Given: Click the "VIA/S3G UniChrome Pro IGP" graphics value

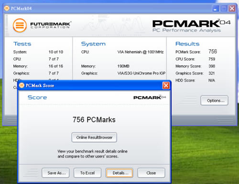Looking at the screenshot, I should click(x=141, y=73).
